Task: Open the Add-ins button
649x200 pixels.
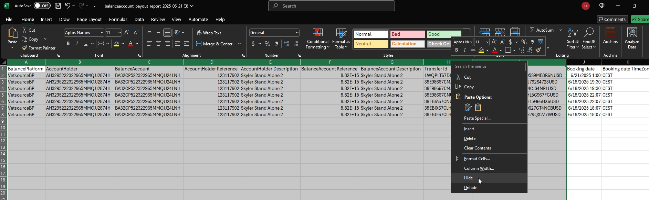Action: [x=610, y=36]
